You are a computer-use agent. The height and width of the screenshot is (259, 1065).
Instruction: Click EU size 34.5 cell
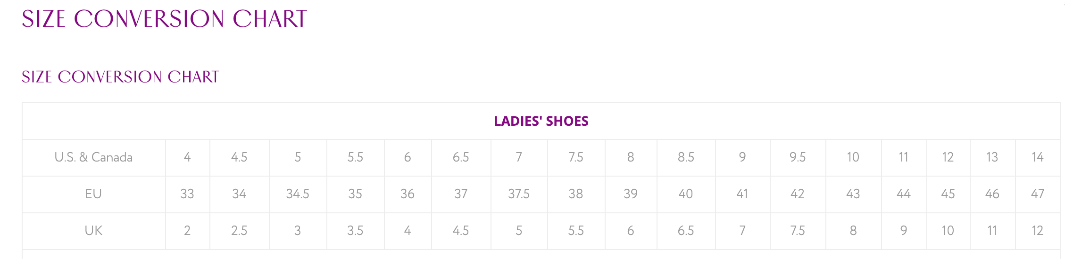(x=298, y=194)
